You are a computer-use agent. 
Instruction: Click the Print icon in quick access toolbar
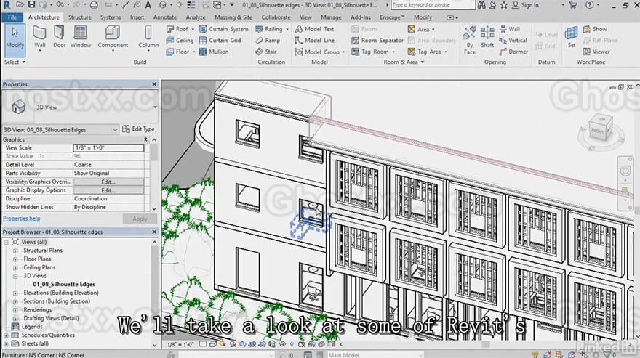[x=94, y=5]
